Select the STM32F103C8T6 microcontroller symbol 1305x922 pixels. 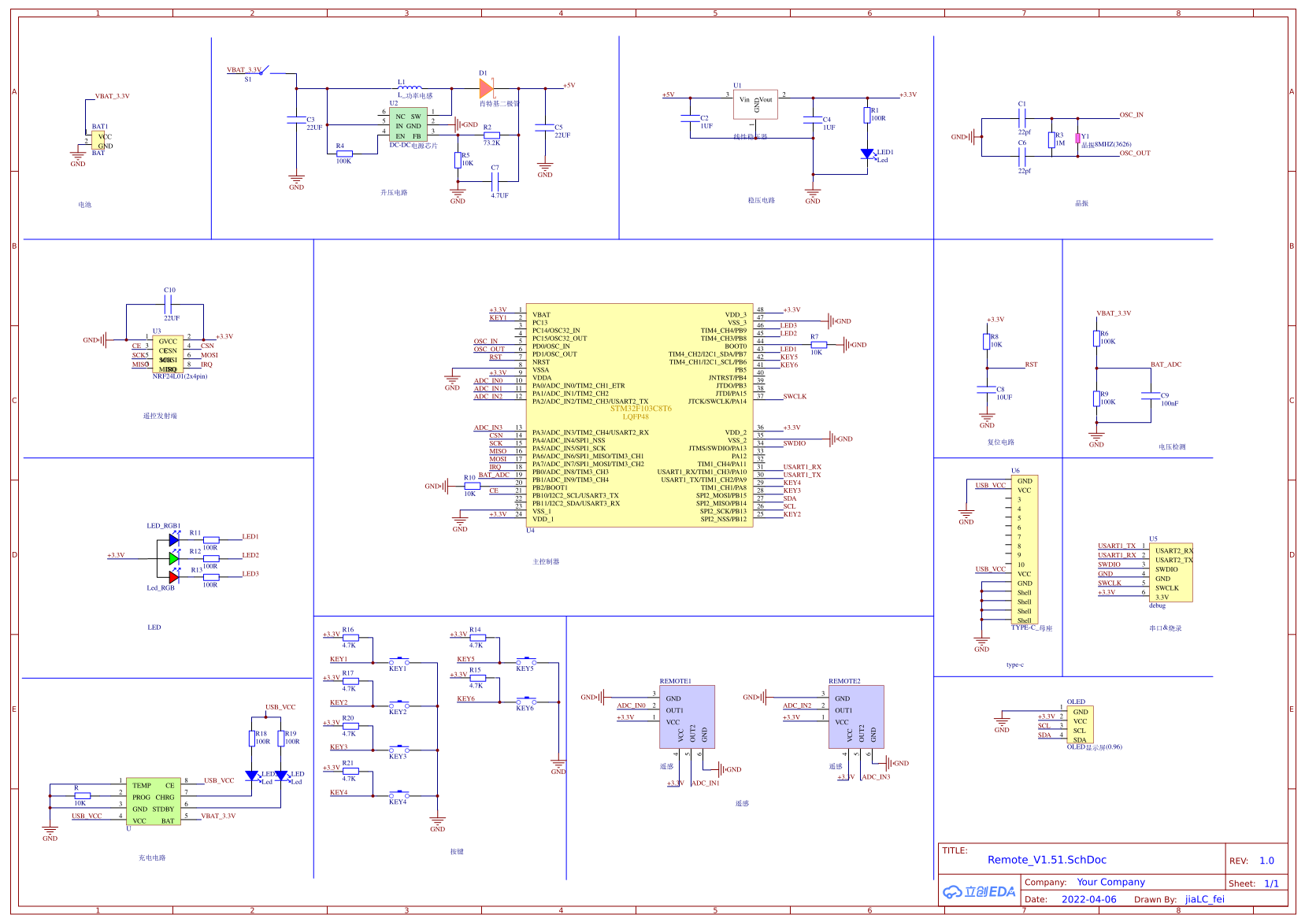[x=640, y=415]
